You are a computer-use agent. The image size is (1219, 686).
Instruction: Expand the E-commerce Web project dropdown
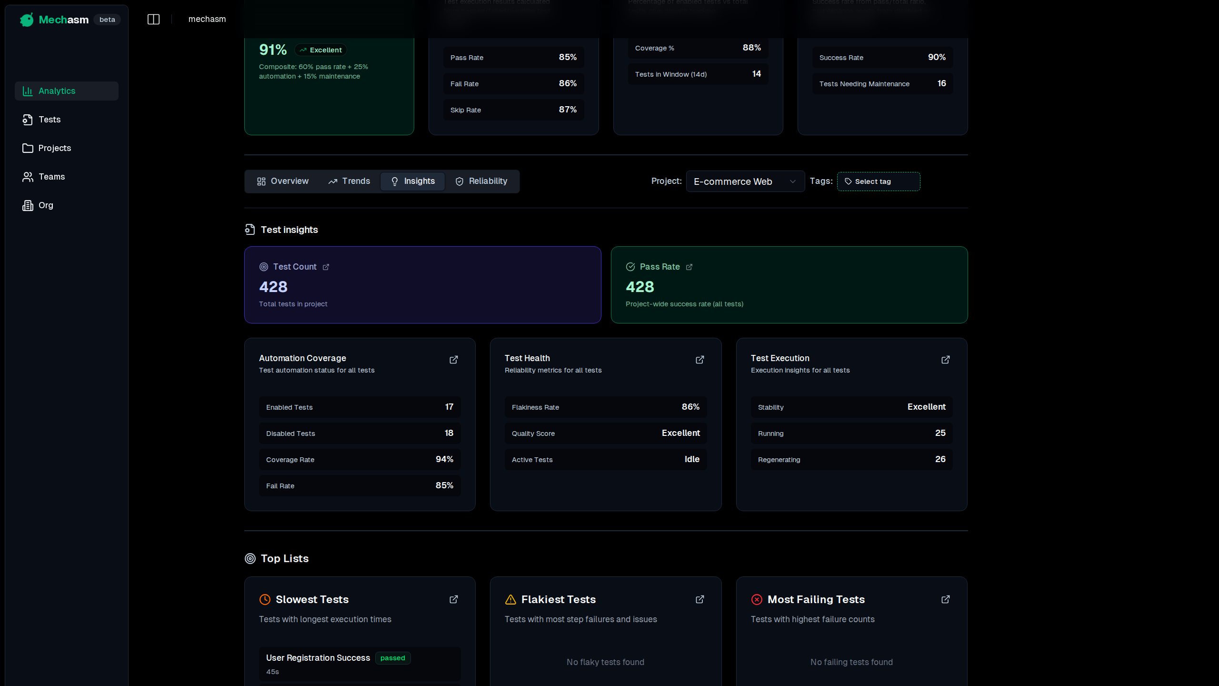click(745, 182)
